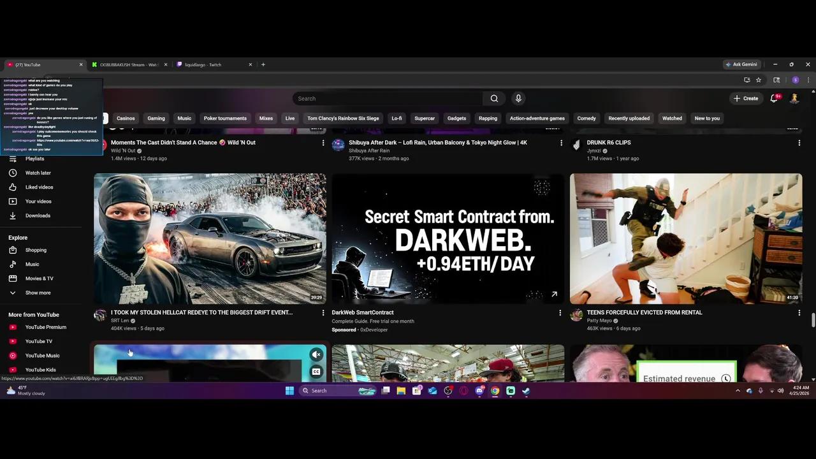816x459 pixels.
Task: Select the Poker tournaments chip
Action: [225, 118]
